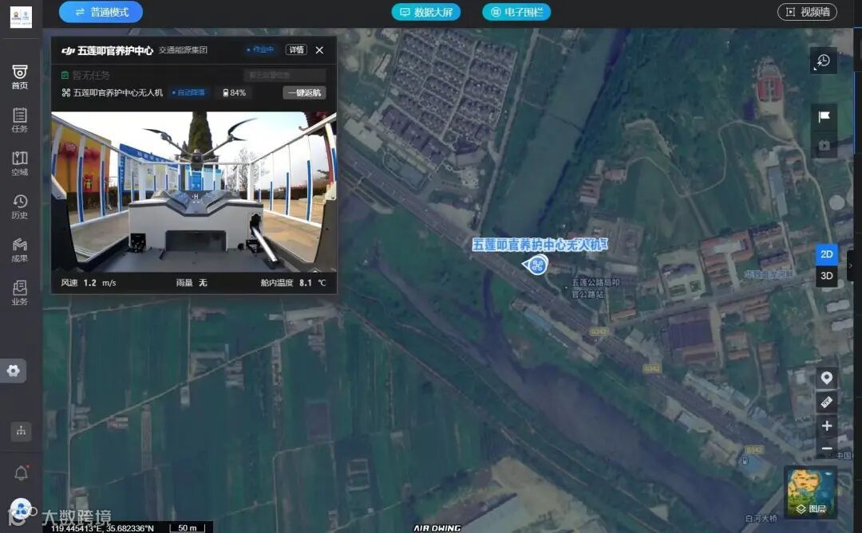The width and height of the screenshot is (862, 533).
Task: Click the 交通能源集团 organization label
Action: pyautogui.click(x=183, y=50)
